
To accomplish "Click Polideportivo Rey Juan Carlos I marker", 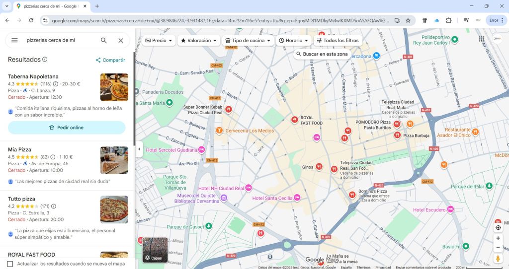I will pyautogui.click(x=455, y=40).
